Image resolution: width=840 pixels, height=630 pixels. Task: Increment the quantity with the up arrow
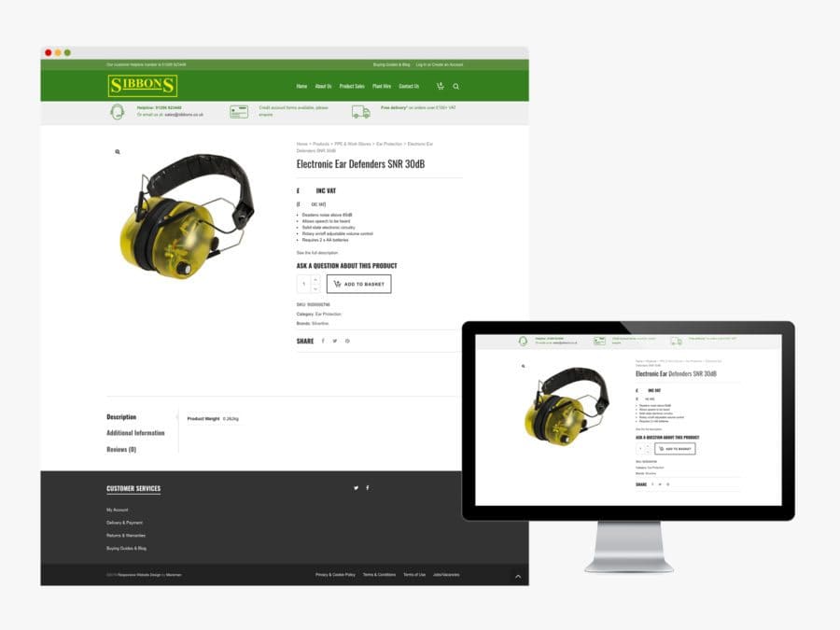click(316, 278)
